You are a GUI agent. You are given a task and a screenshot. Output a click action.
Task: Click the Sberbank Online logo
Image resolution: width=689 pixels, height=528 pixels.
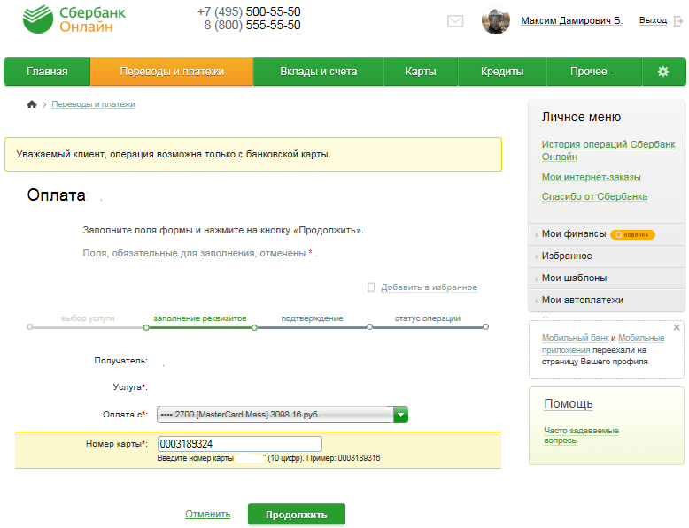tap(74, 19)
